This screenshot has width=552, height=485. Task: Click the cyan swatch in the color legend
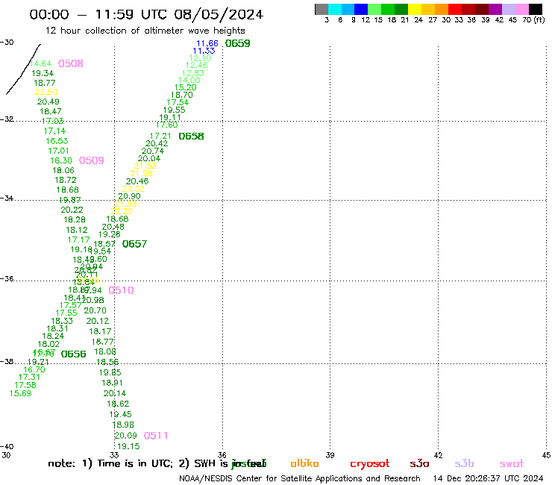[x=335, y=10]
